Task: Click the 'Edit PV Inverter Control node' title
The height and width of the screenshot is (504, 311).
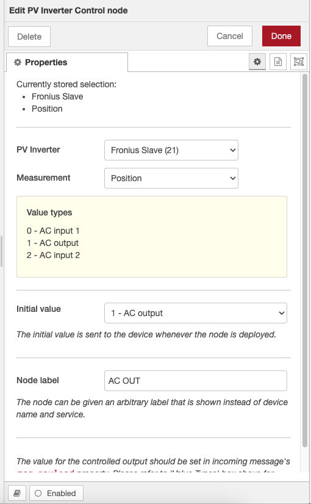Action: click(68, 10)
